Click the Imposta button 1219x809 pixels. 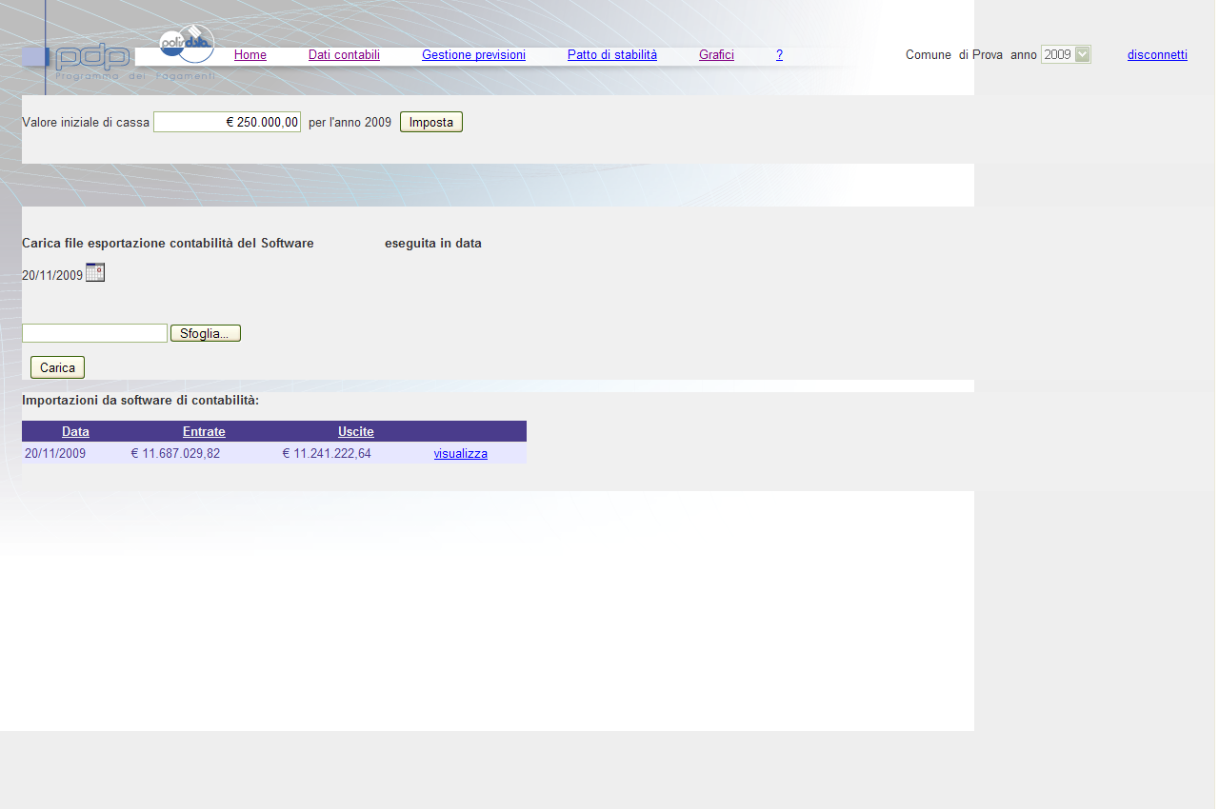(431, 122)
